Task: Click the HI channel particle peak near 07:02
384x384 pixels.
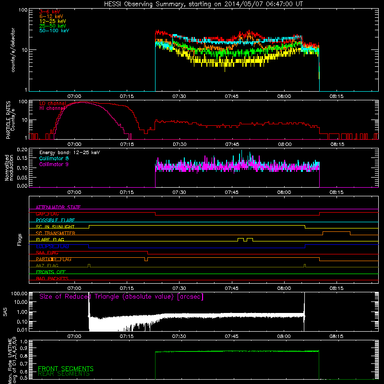Action: pyautogui.click(x=82, y=103)
